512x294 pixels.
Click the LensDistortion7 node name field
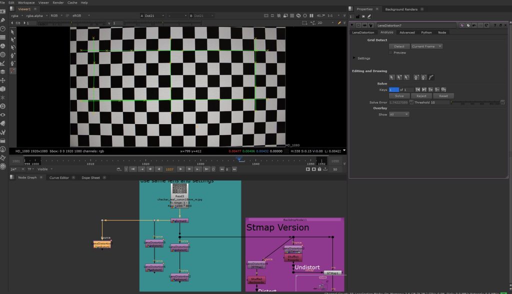(x=416, y=25)
